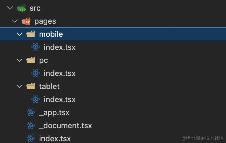This screenshot has width=226, height=143.
Task: Collapse the src folder chevron
Action: [11, 8]
